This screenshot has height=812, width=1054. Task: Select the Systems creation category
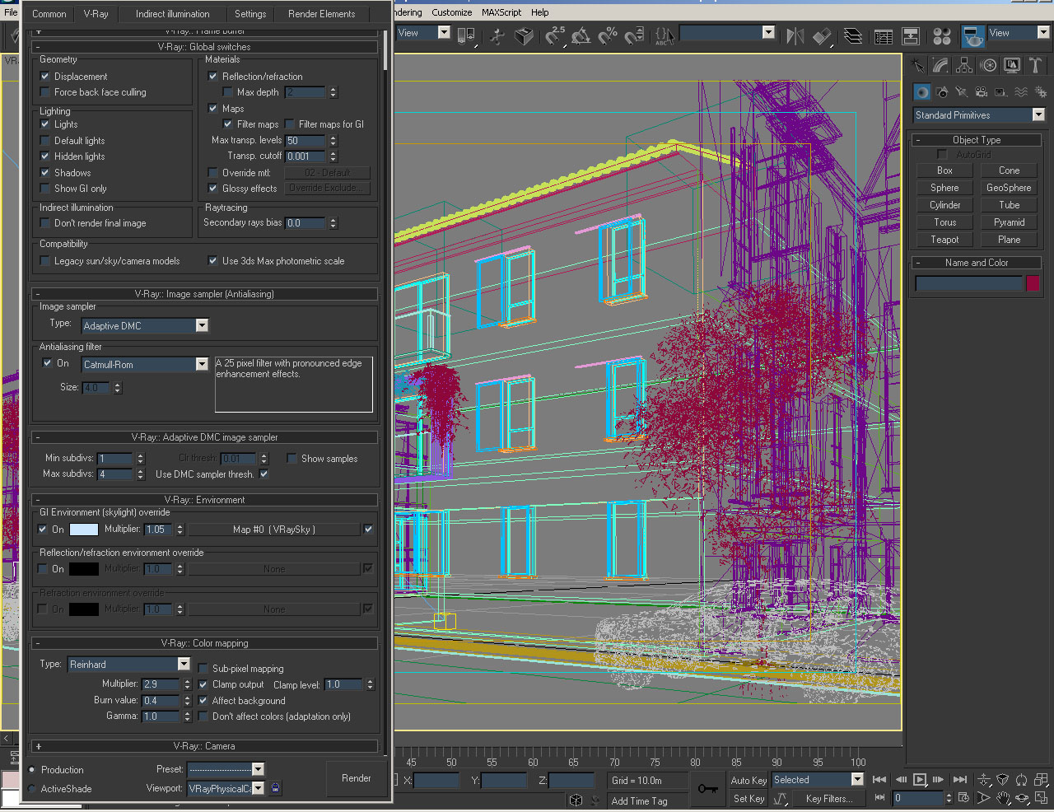point(1041,92)
